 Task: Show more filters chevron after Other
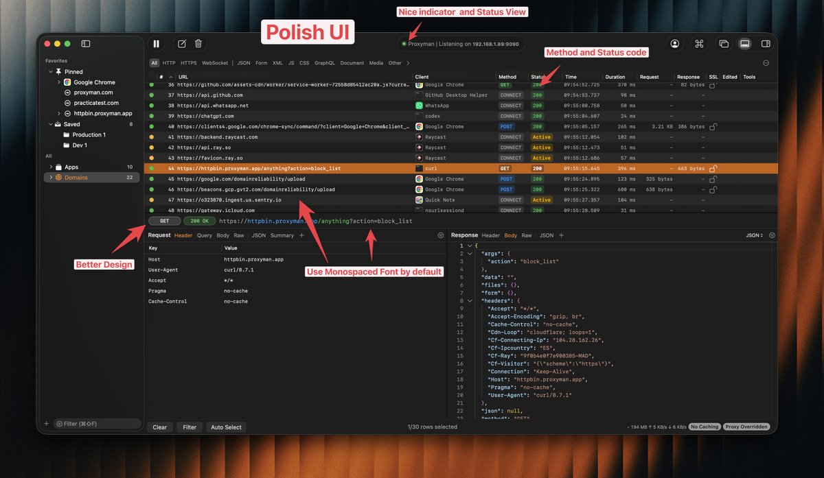408,63
